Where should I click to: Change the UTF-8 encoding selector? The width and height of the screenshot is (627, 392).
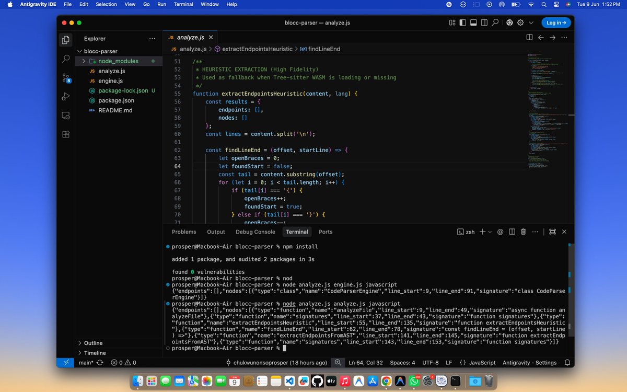coord(431,363)
